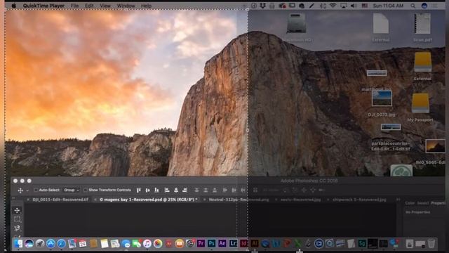Close the DJI_0015-Edit-Recovered.tif tab

28,200
